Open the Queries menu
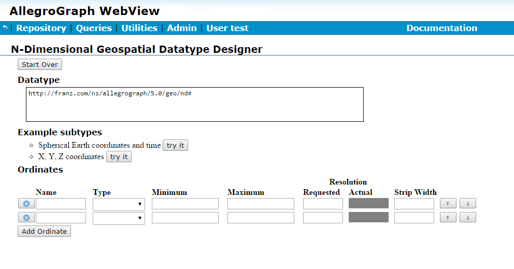514x269 pixels. coord(94,29)
